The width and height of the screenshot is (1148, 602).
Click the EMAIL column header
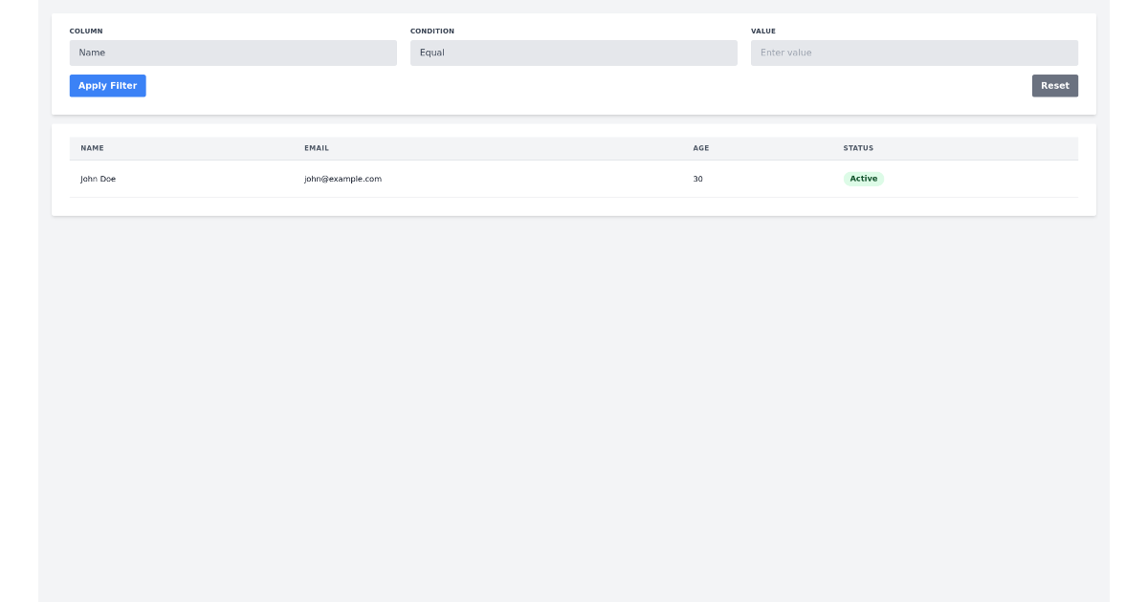click(316, 148)
